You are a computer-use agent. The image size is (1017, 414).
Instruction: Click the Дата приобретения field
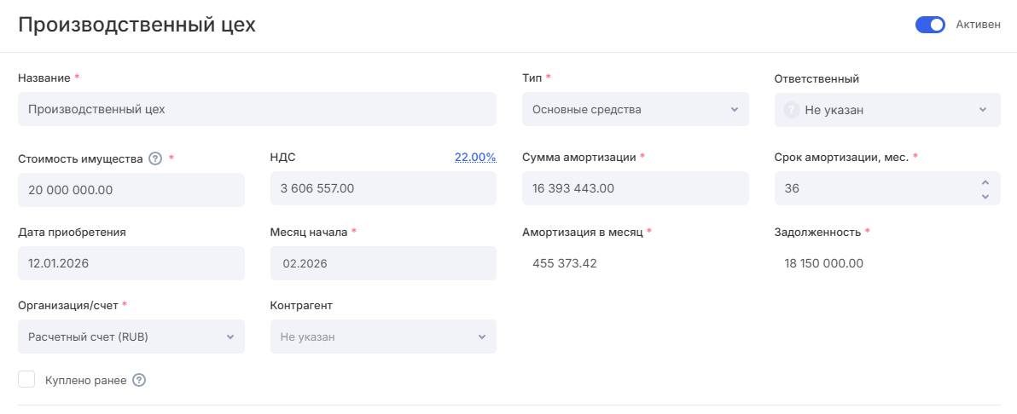[x=131, y=263]
